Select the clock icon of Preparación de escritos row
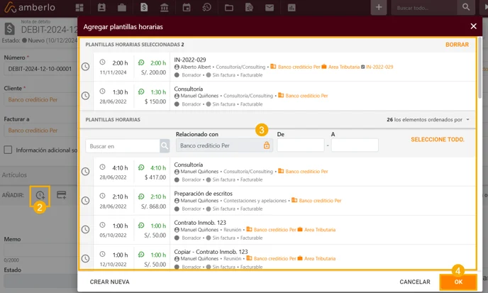This screenshot has height=293, width=488. tap(85, 201)
